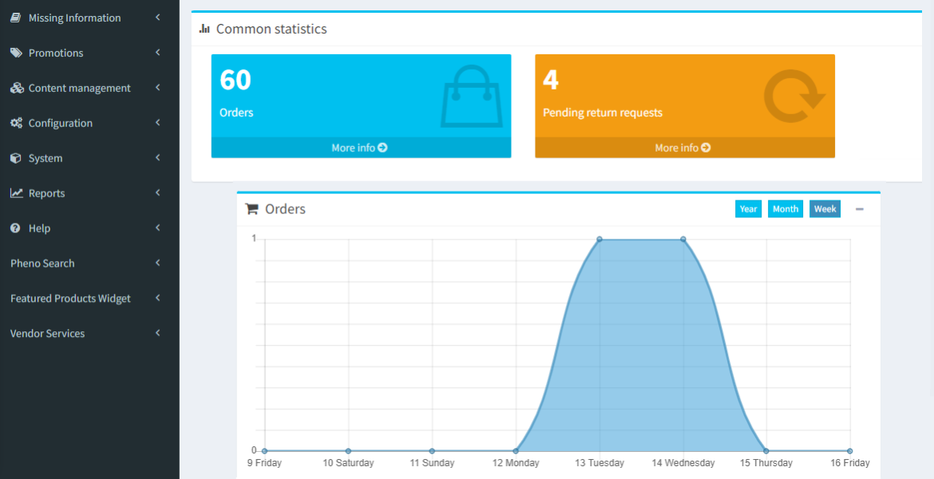Click the Content management cubes icon

16,88
